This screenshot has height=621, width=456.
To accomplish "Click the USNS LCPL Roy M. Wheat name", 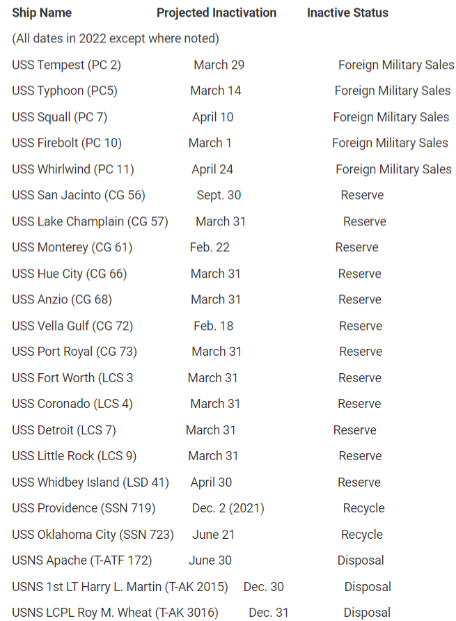I will [x=115, y=613].
